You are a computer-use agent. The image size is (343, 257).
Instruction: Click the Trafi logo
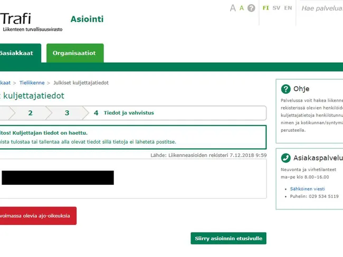pos(31,21)
